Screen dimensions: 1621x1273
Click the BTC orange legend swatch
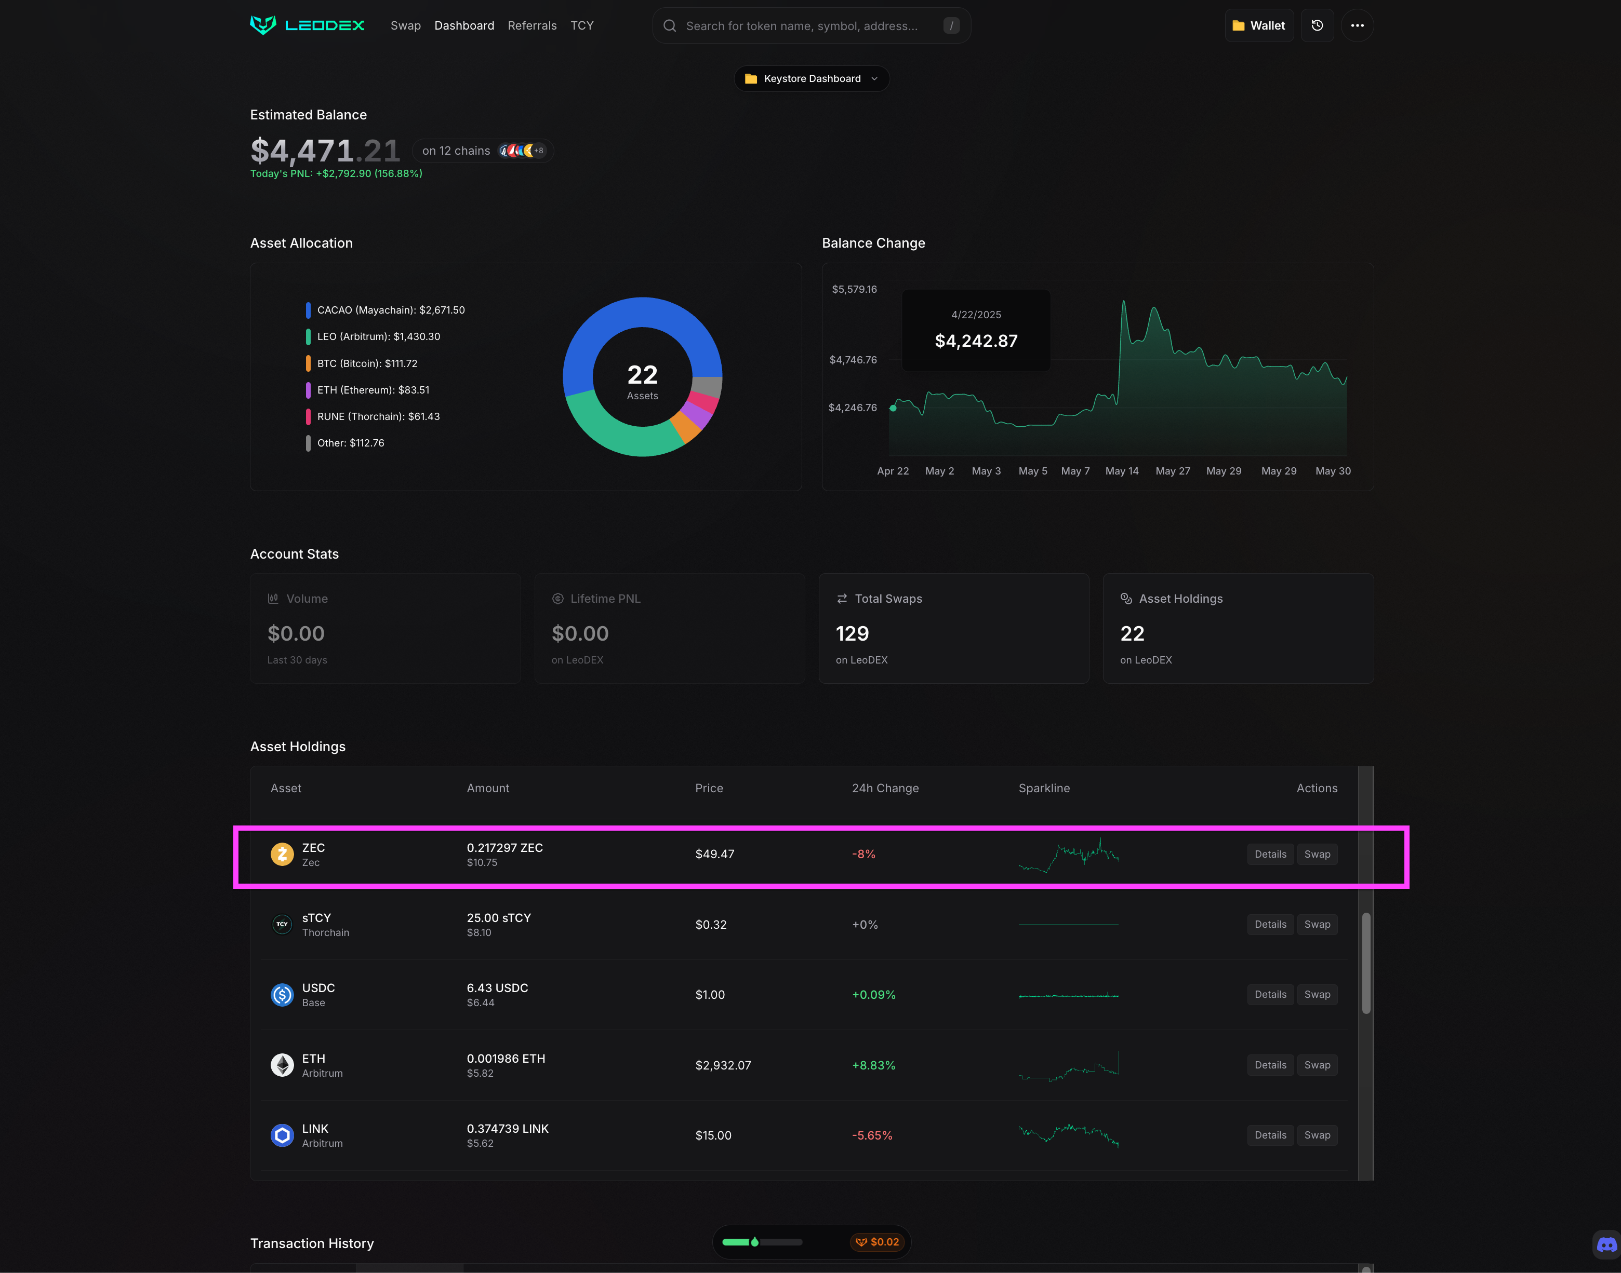tap(308, 364)
